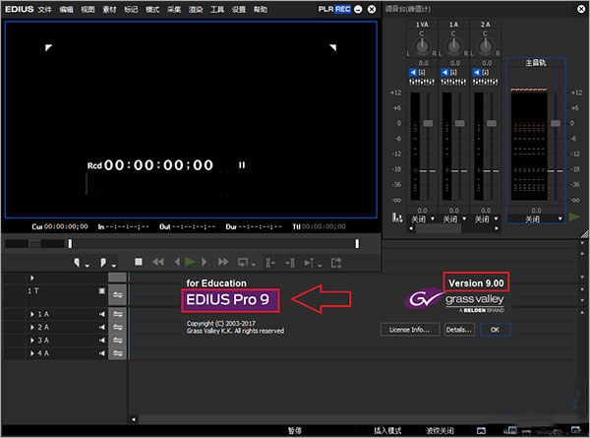Expand the top track header triangle
590x438 pixels.
click(32, 278)
